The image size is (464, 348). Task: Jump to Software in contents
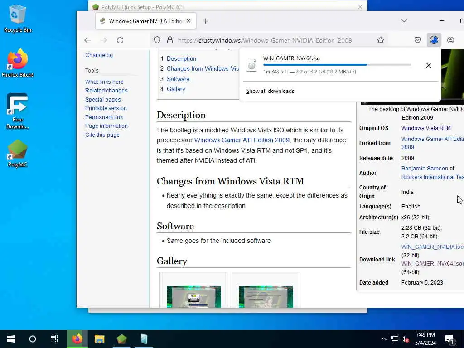point(178,79)
